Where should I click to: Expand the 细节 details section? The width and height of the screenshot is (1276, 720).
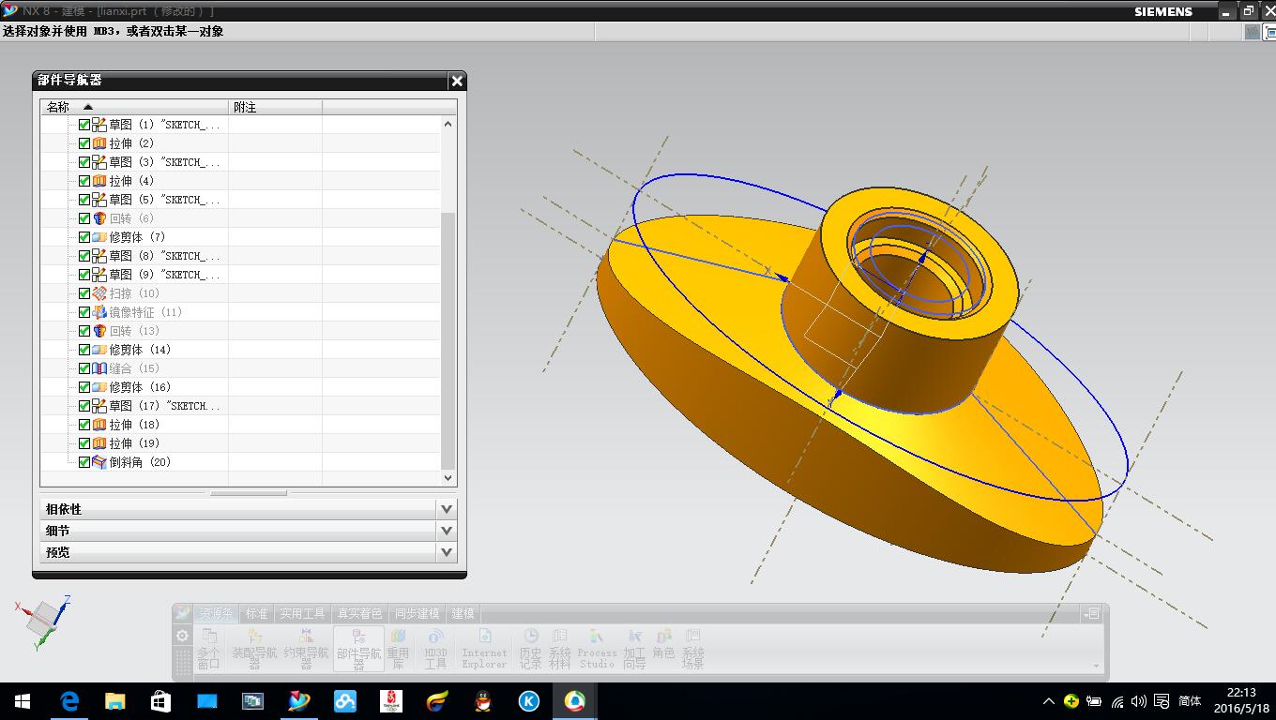447,531
